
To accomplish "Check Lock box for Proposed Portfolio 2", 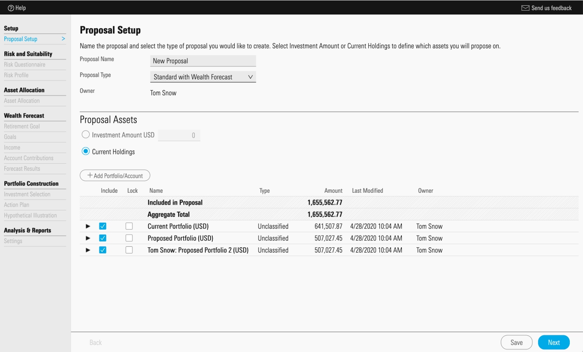I will 129,250.
